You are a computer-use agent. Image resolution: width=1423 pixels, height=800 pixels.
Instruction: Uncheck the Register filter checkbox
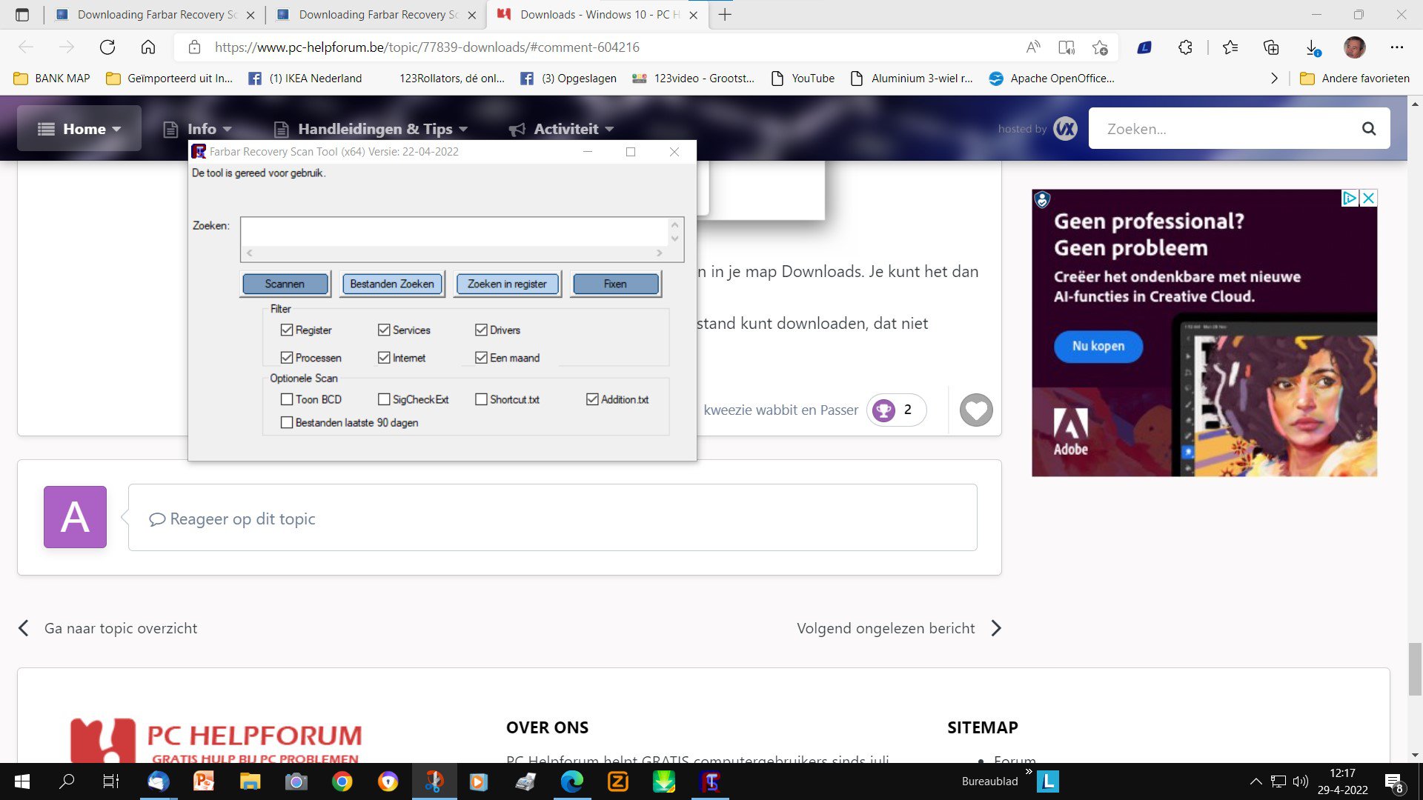click(x=287, y=330)
